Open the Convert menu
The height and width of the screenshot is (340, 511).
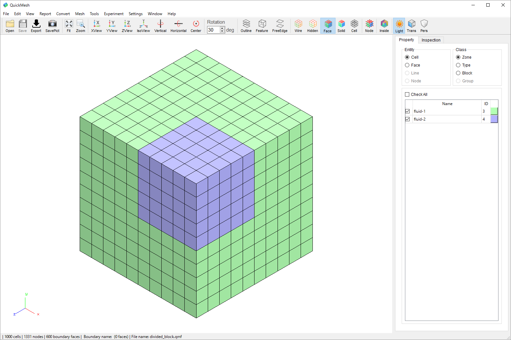pos(63,14)
